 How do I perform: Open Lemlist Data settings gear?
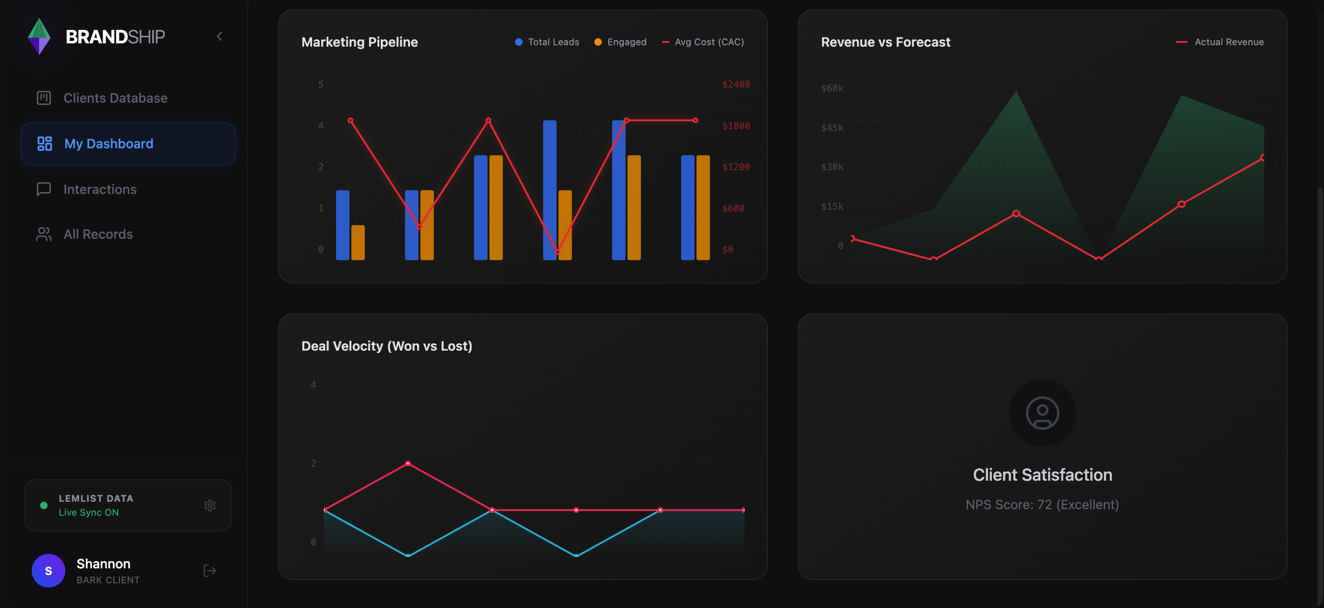pos(210,505)
